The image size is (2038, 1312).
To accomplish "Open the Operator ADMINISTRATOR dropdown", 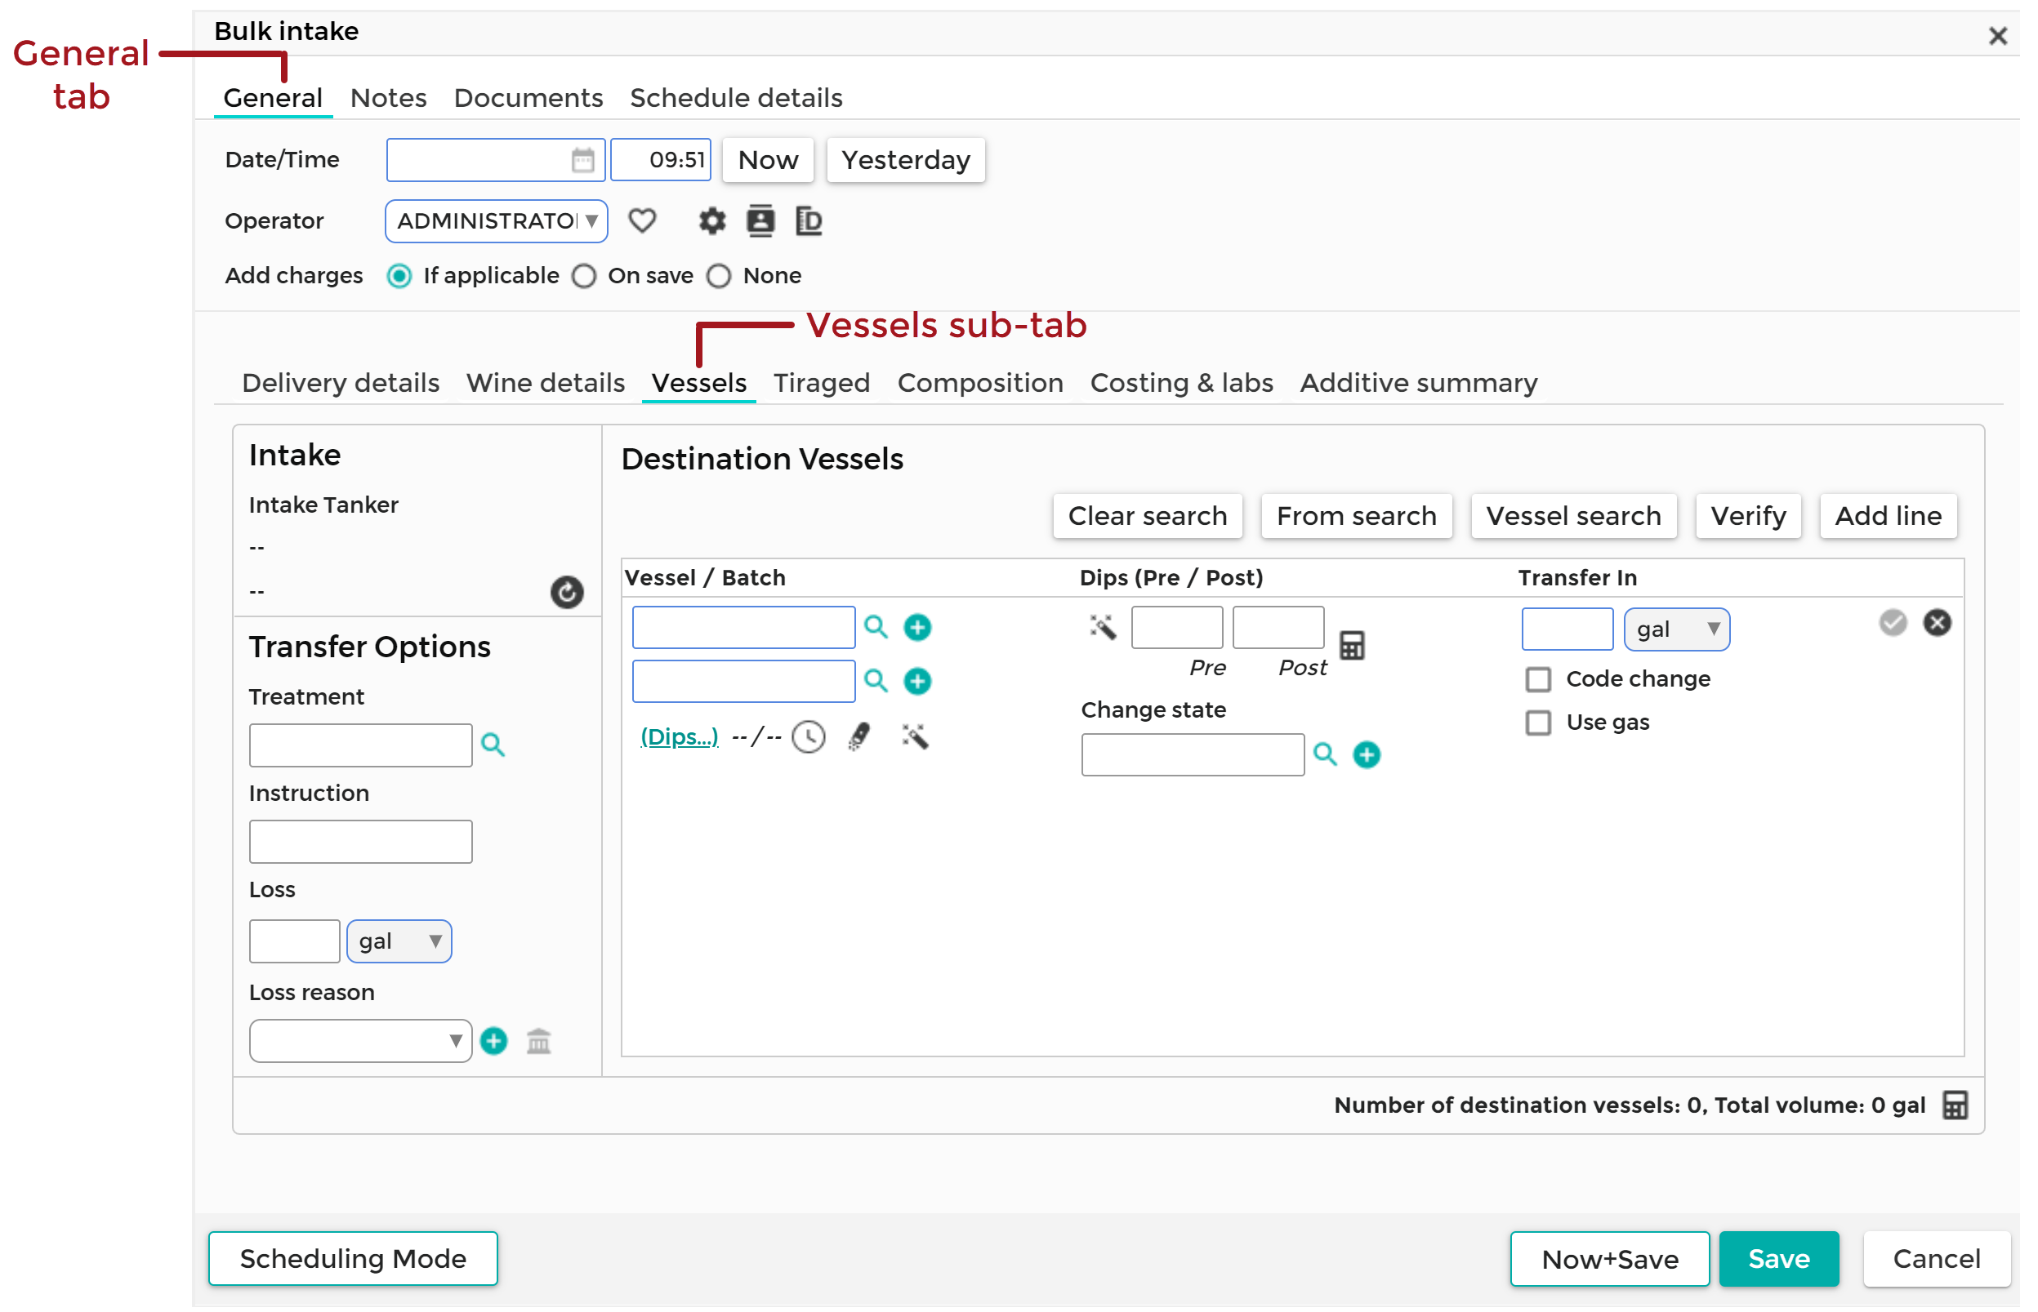I will coord(496,220).
